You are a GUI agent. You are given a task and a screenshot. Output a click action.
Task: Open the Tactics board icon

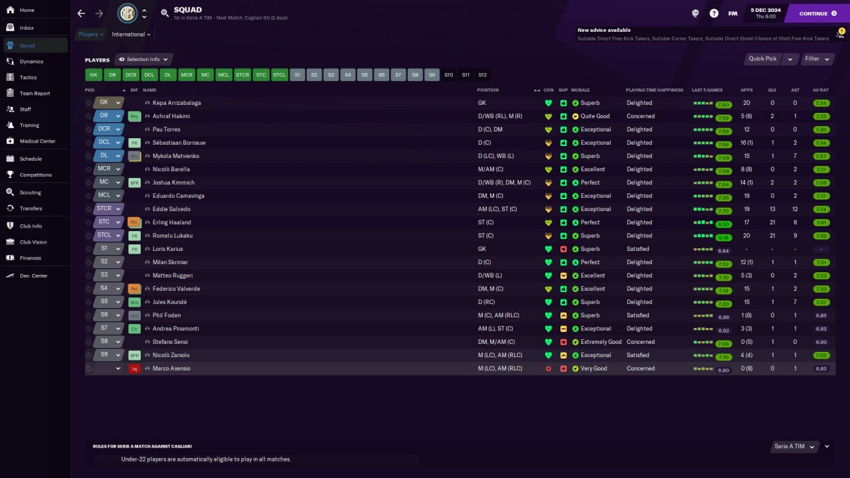pyautogui.click(x=10, y=77)
